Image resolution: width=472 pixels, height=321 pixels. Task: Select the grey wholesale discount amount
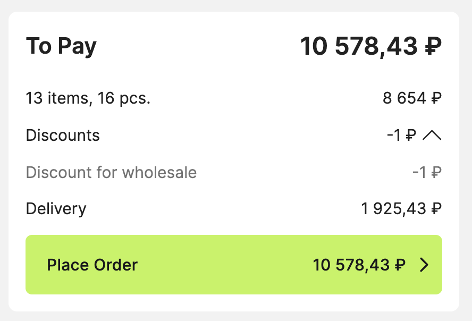[427, 173]
